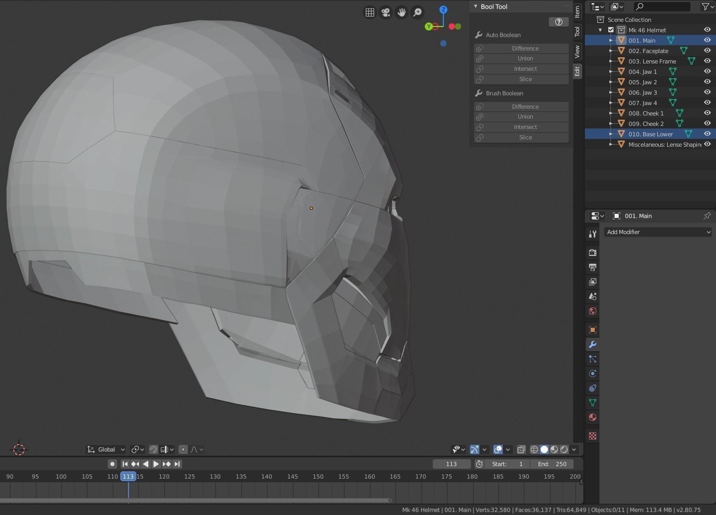Toggle show overlays button
The height and width of the screenshot is (515, 716).
click(498, 449)
